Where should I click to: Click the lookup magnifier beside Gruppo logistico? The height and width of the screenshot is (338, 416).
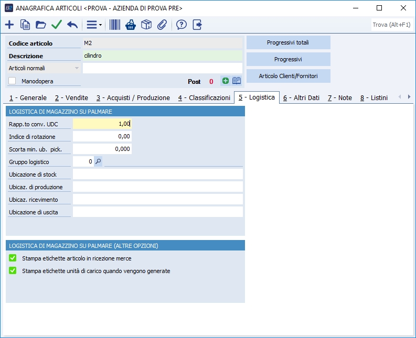coord(98,162)
